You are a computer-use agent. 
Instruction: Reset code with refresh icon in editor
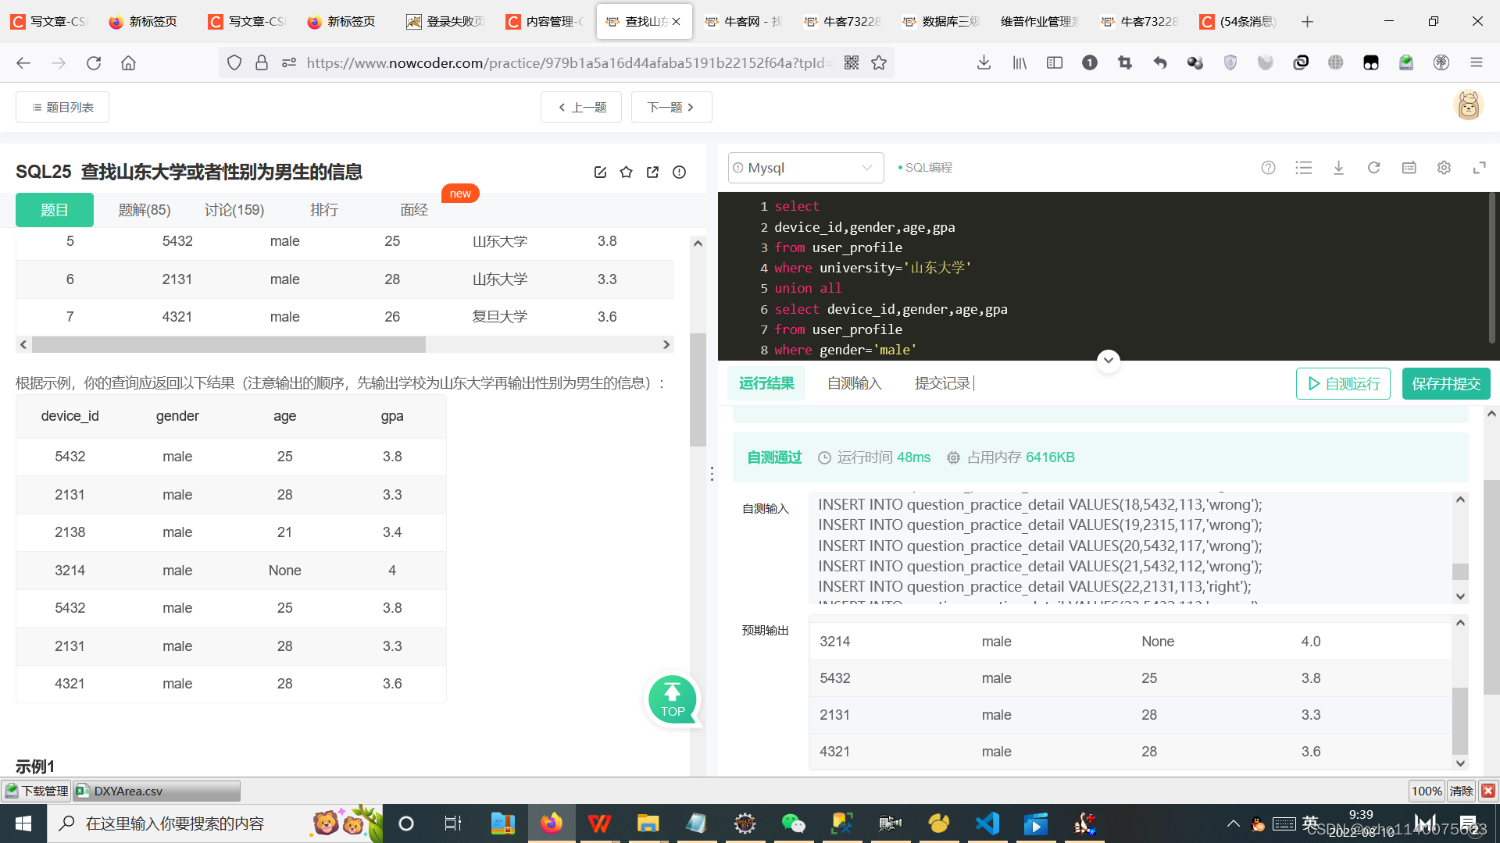[x=1374, y=168]
